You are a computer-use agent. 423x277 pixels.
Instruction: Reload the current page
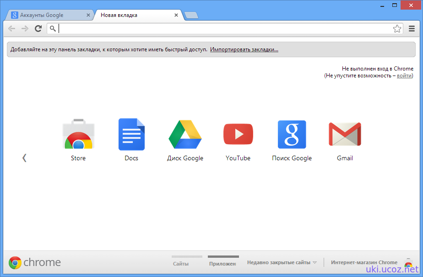click(x=38, y=28)
